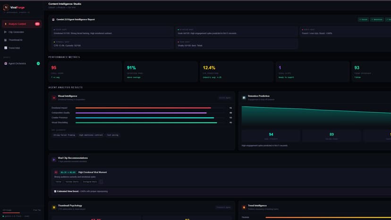Open Analyze Content in the sidebar
Viewport: 391px width, 220px height.
tap(22, 24)
